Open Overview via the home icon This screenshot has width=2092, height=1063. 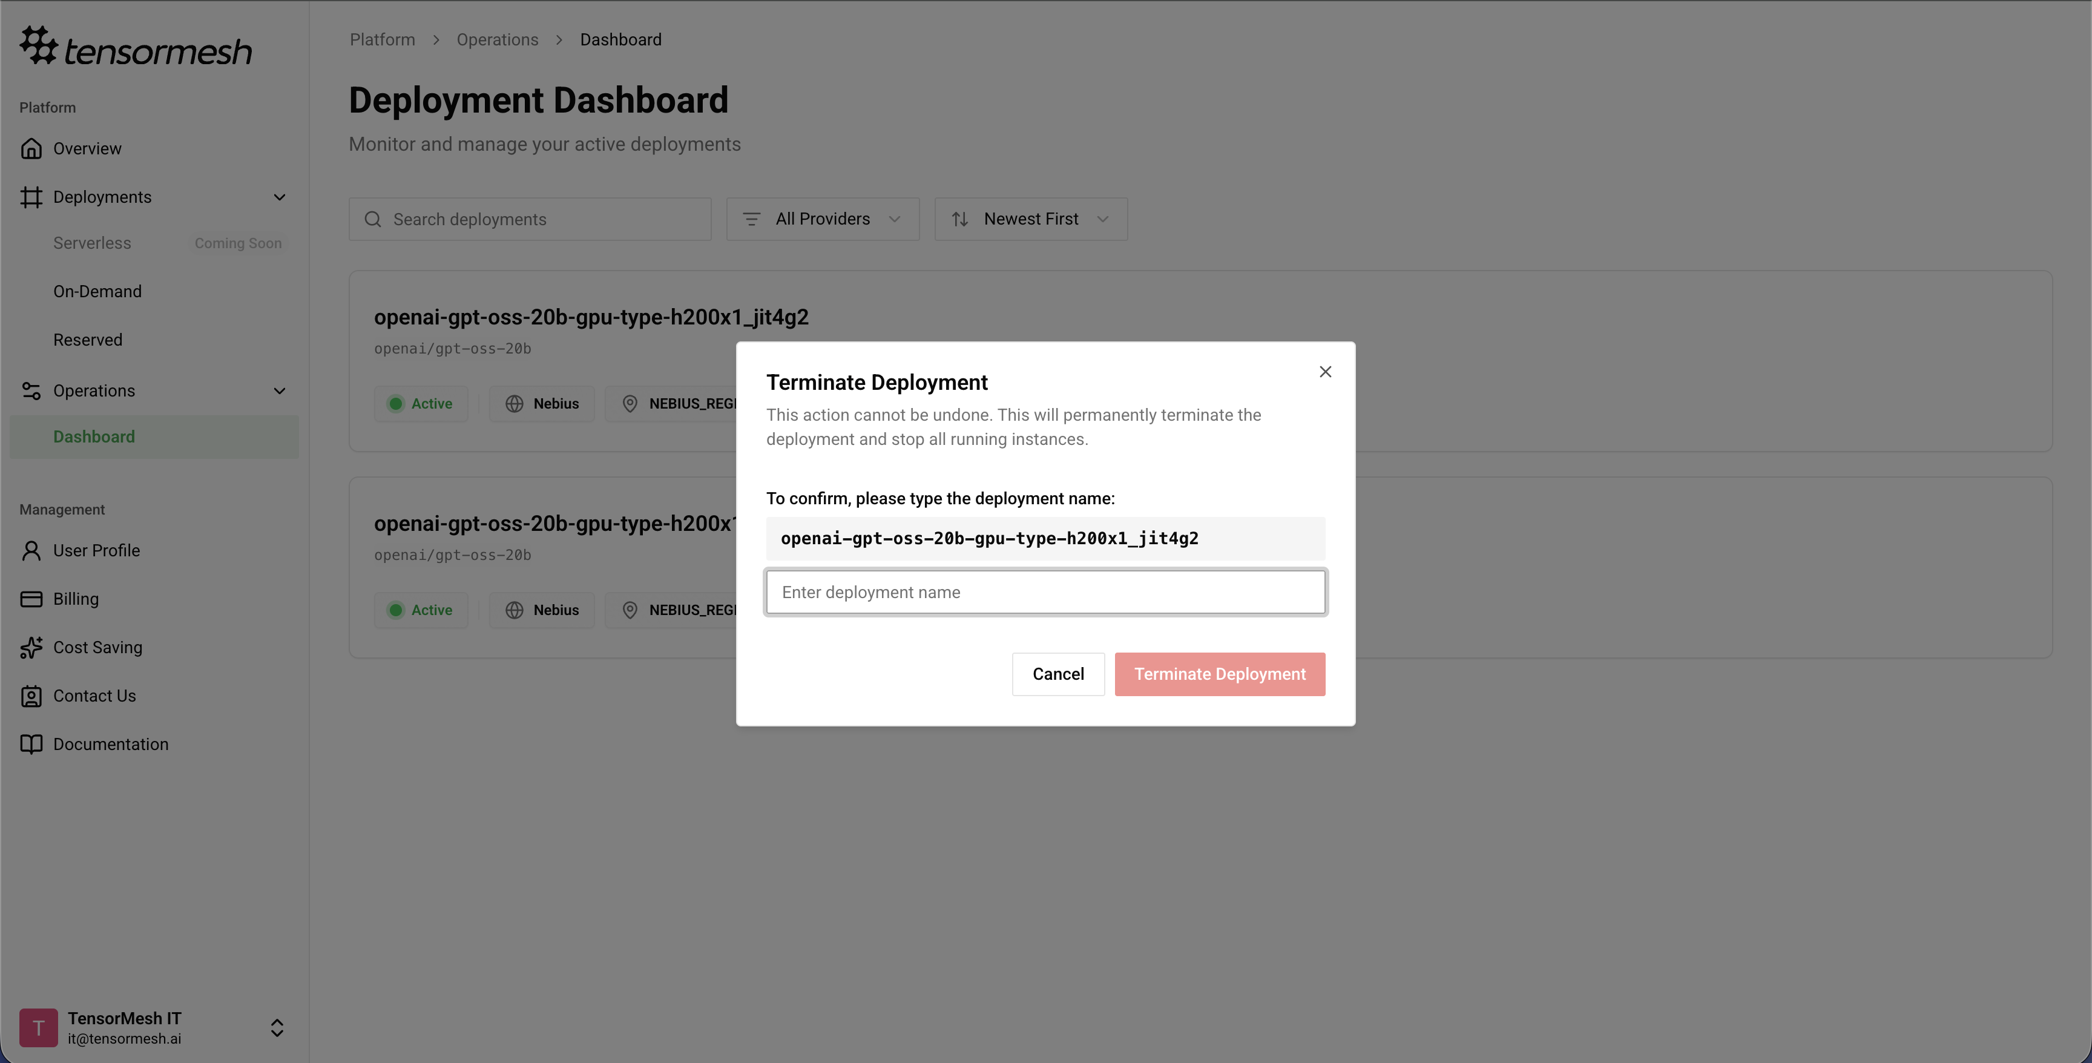[x=31, y=148]
